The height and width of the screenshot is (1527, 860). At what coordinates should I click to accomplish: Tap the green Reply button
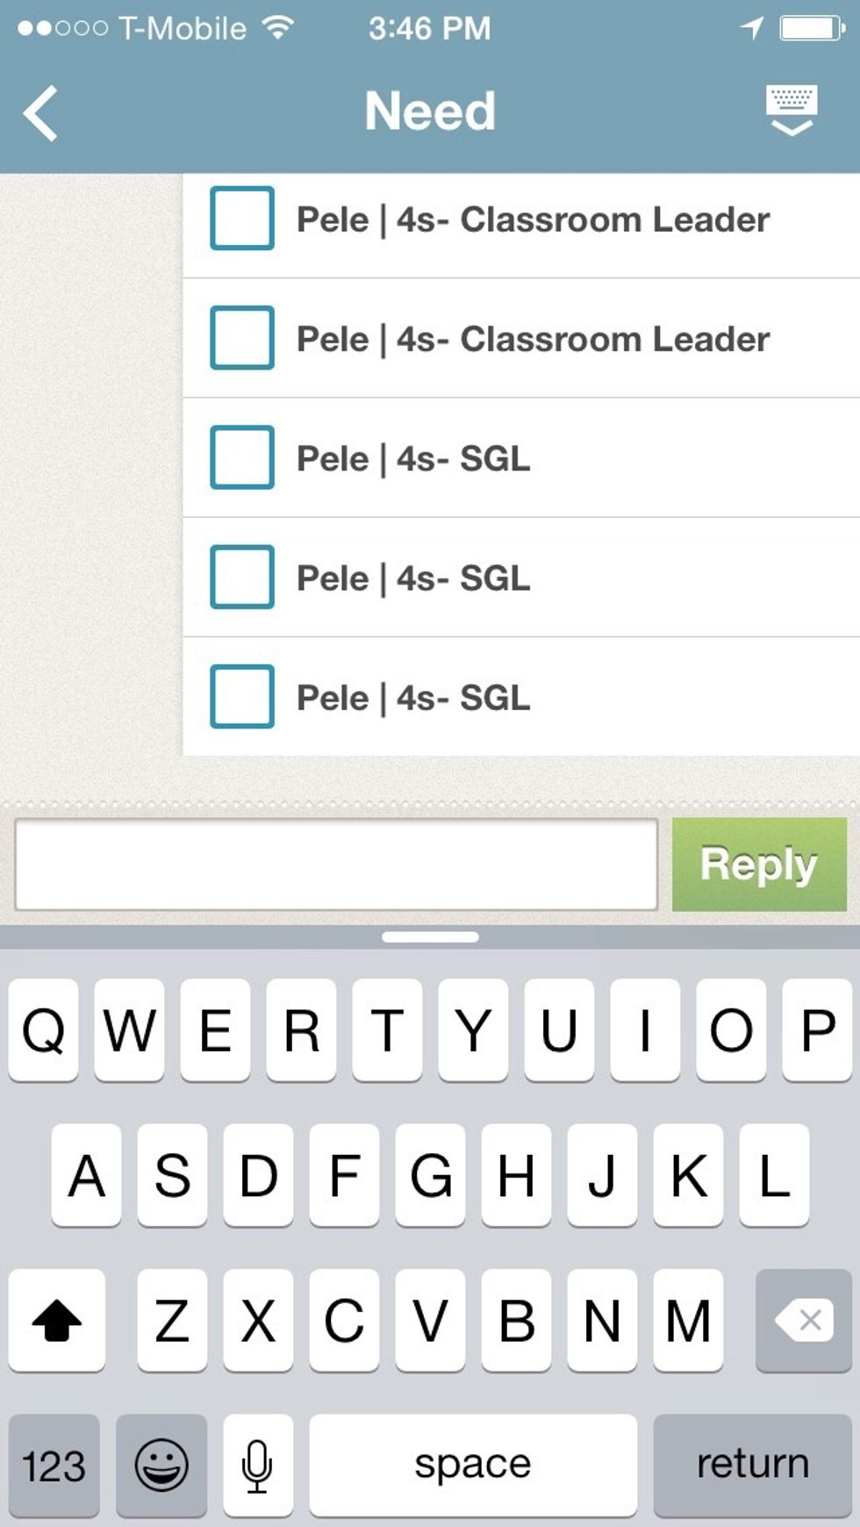759,864
